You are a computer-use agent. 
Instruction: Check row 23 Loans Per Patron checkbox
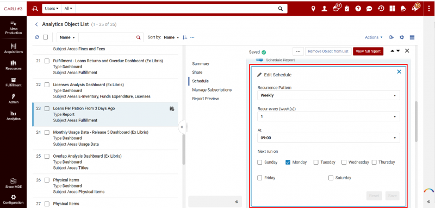(x=47, y=108)
